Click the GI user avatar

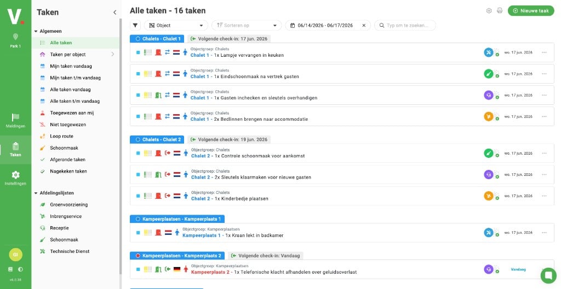[x=15, y=255]
